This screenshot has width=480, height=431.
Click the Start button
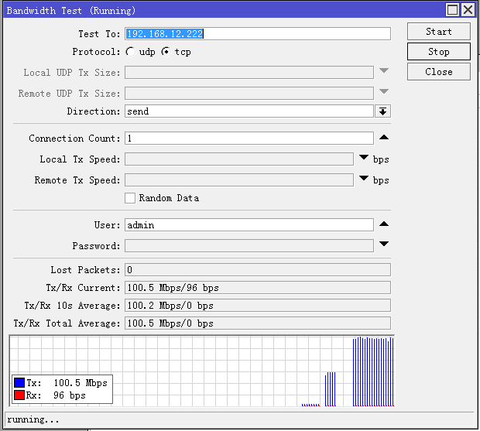click(x=438, y=32)
